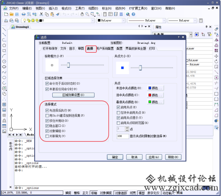Enable 用Shift键添加到选择集 checkbox

pyautogui.click(x=47, y=116)
